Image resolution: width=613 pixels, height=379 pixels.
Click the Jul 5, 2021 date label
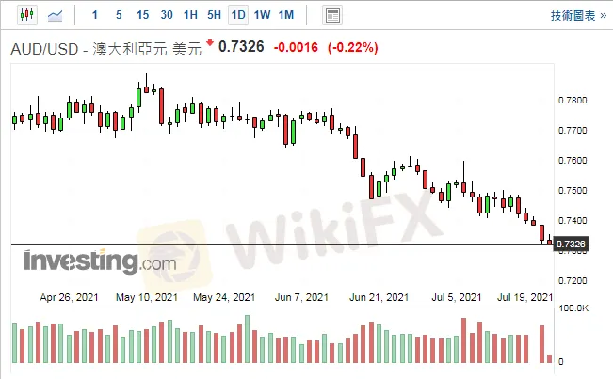[457, 297]
